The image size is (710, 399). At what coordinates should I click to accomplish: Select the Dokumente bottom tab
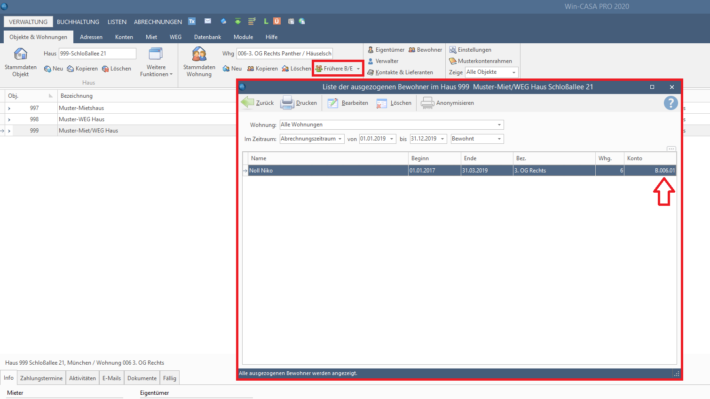(142, 378)
